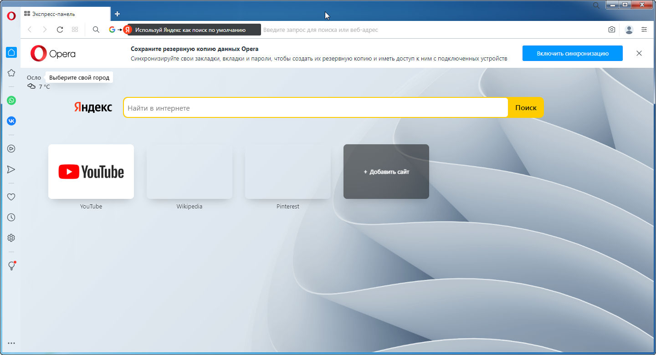Open the profile account icon

coord(629,30)
